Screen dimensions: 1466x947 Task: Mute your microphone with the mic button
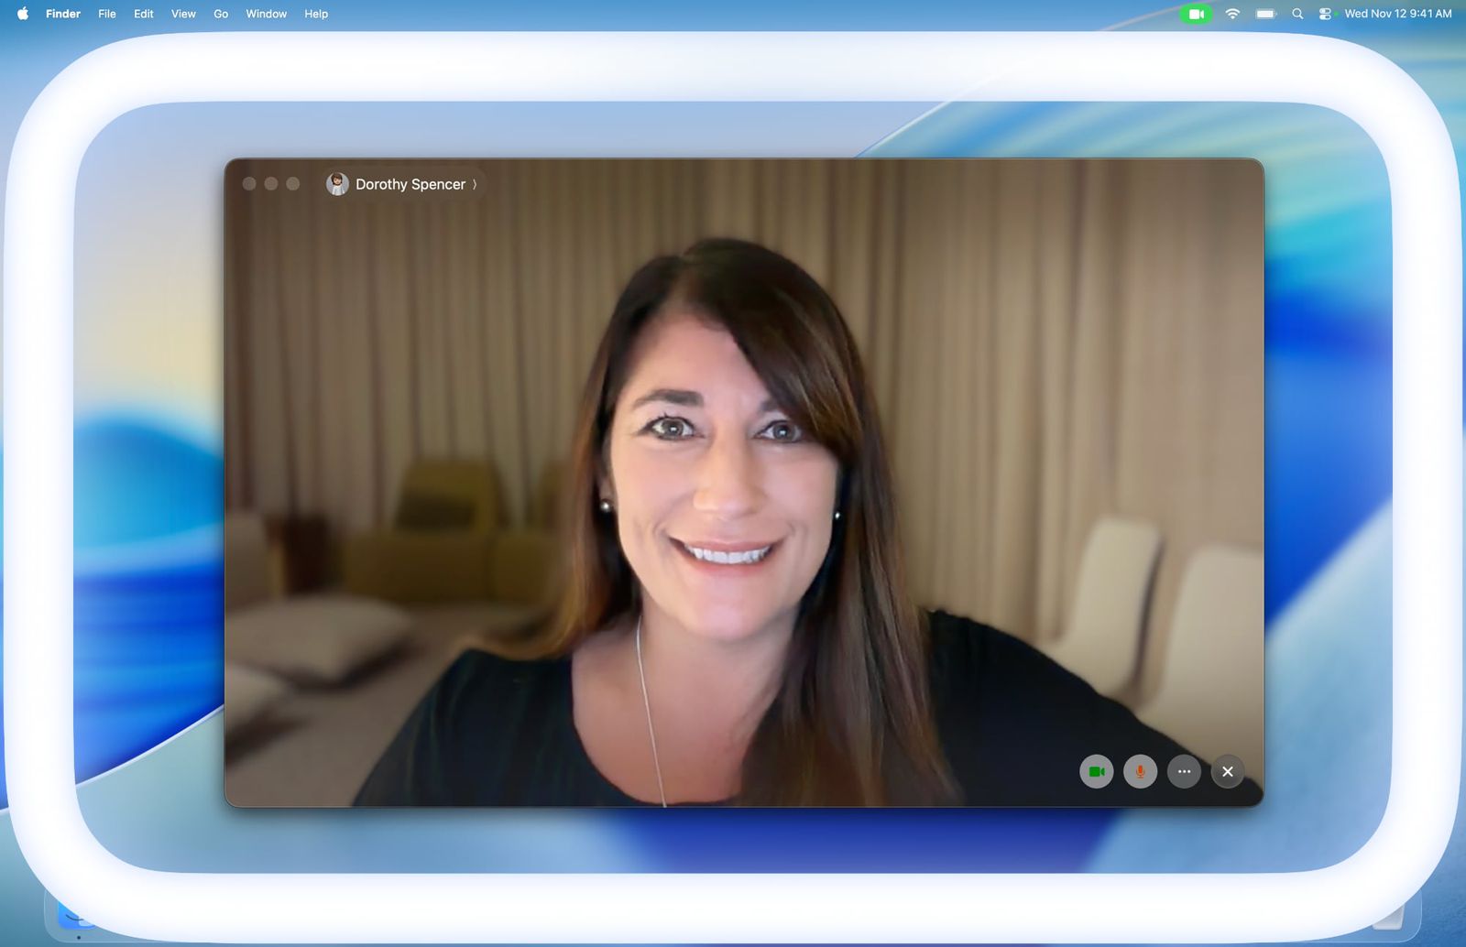pyautogui.click(x=1141, y=772)
